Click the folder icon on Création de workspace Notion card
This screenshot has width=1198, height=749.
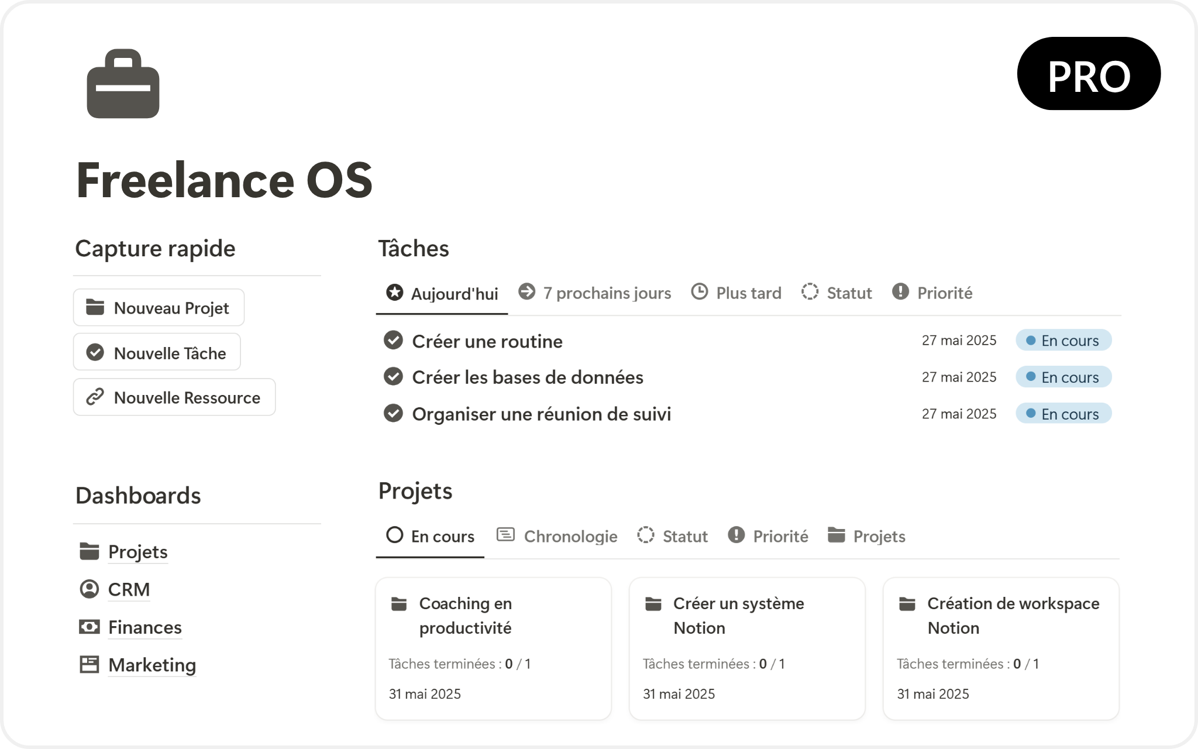coord(907,604)
